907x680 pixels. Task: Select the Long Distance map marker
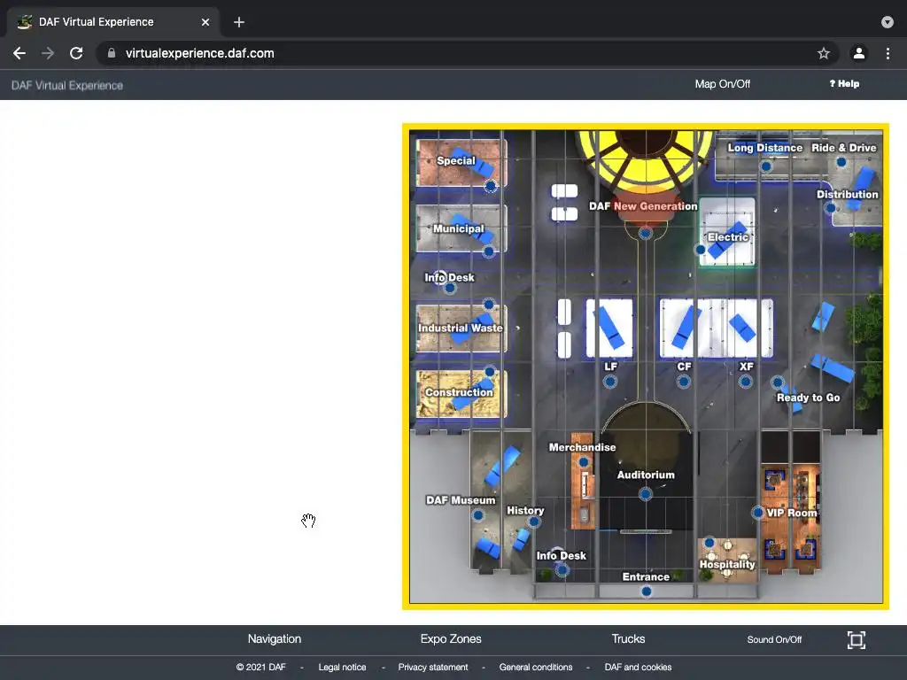pyautogui.click(x=766, y=166)
